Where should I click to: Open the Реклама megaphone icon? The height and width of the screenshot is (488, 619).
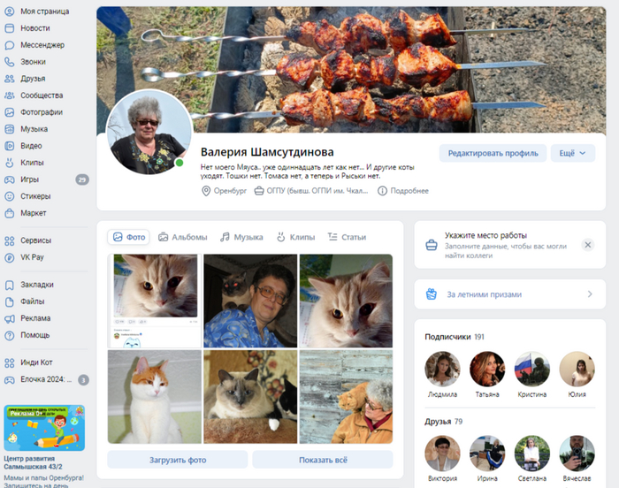[10, 318]
